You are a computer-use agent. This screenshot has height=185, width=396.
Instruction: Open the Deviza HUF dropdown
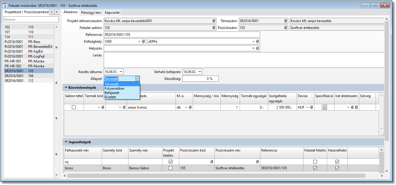[308, 107]
